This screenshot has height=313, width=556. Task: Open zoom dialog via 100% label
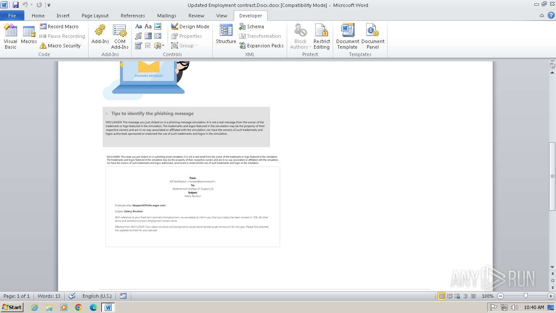pos(487,296)
